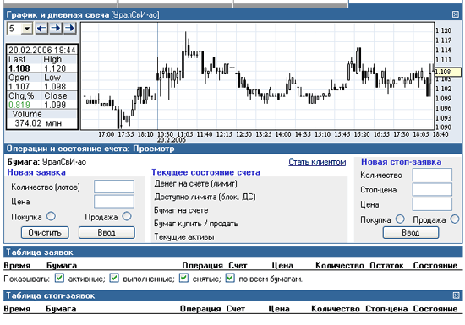Open the Стать клиентом link

click(x=317, y=162)
